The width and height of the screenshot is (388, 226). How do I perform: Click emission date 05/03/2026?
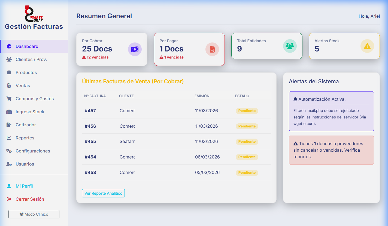point(207,172)
